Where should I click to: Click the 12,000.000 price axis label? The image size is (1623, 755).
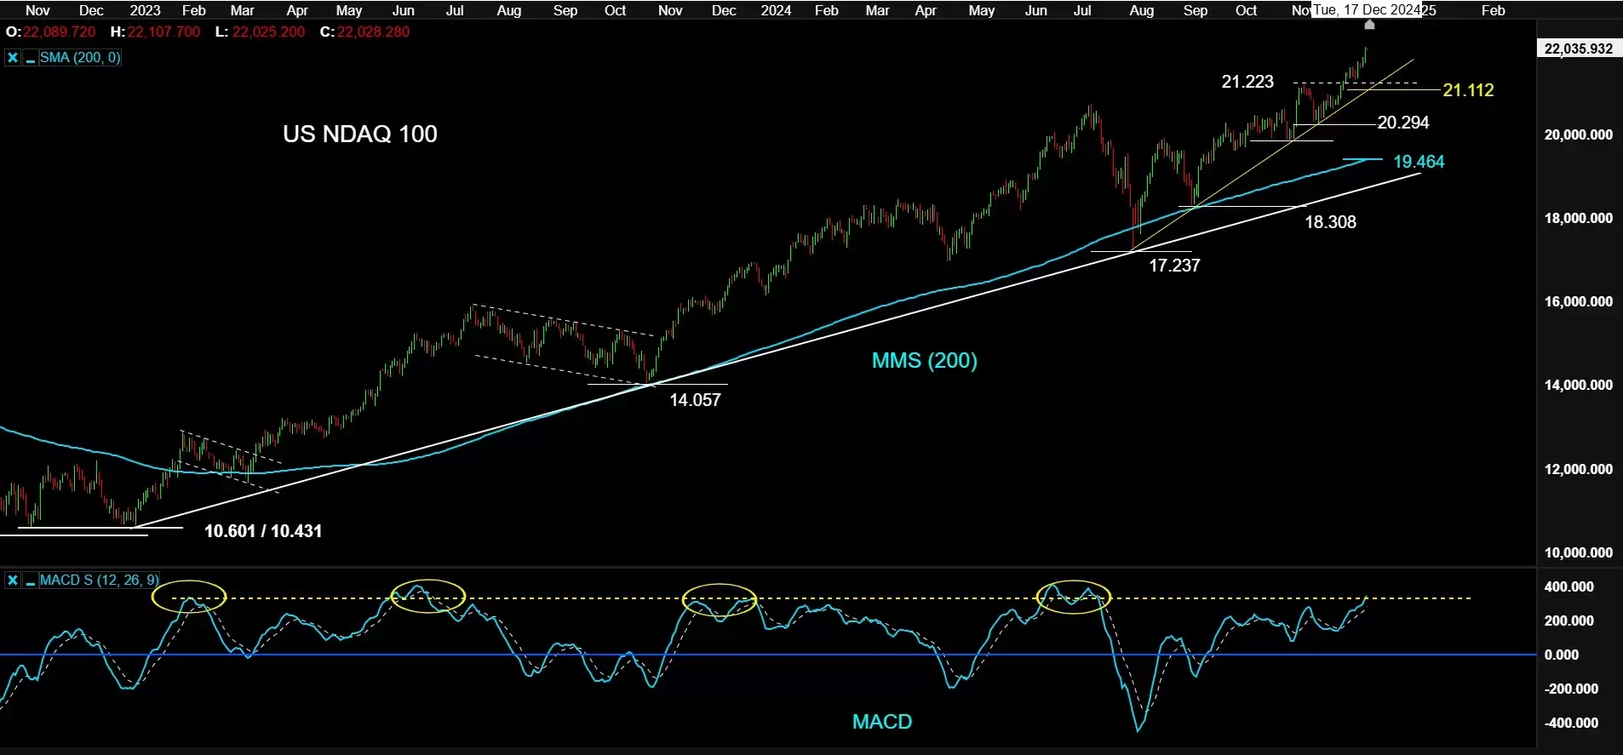(1578, 469)
